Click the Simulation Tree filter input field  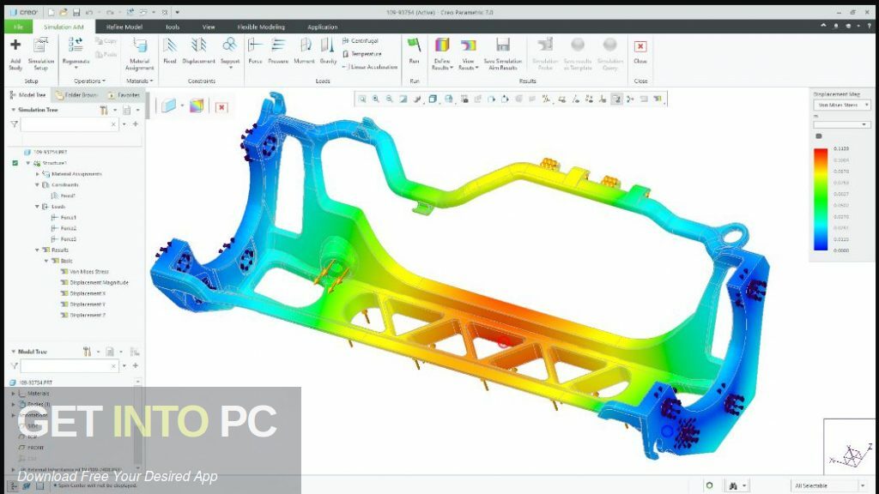(x=69, y=124)
